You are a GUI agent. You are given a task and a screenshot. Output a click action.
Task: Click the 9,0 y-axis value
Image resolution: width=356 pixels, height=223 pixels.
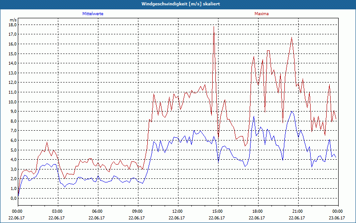coord(14,111)
